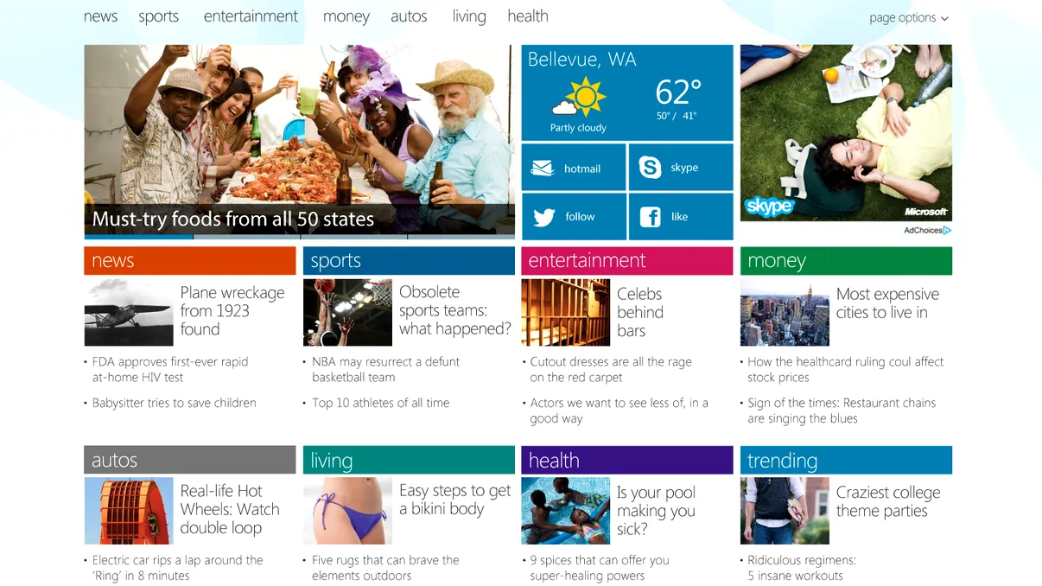The height and width of the screenshot is (586, 1042).
Task: Open 'Top 10 athletes of all time'
Action: point(381,403)
